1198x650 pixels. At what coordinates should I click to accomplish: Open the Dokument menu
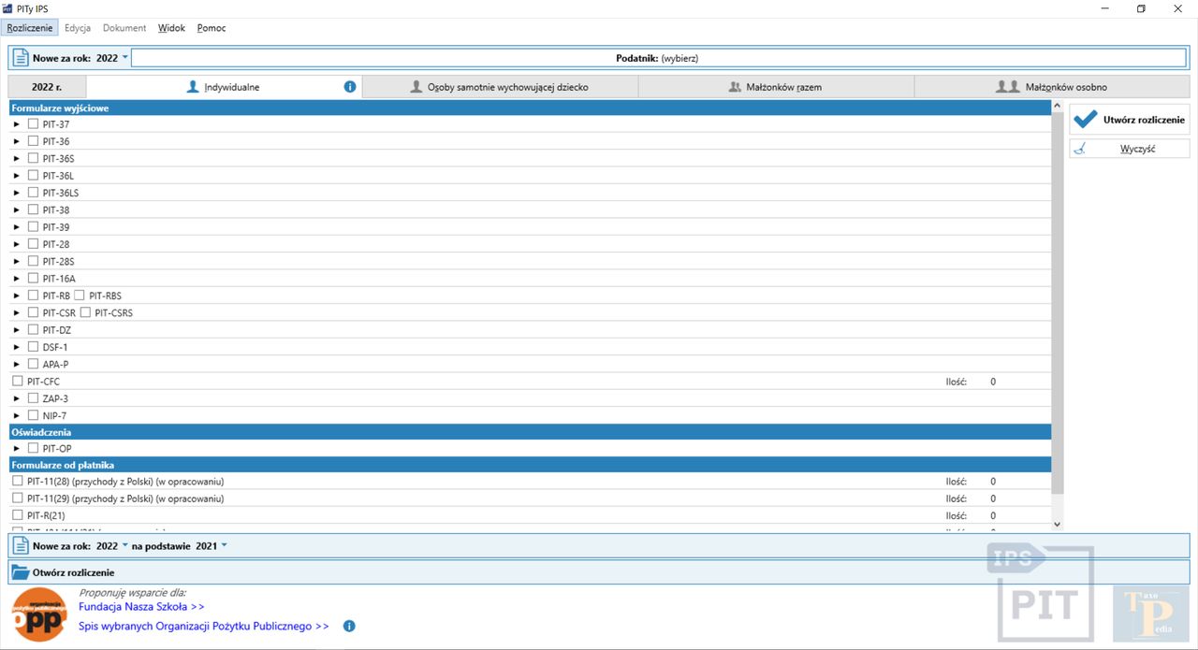124,28
